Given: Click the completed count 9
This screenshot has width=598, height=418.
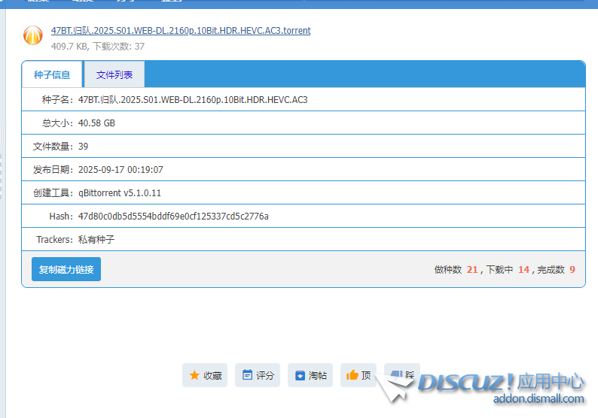Looking at the screenshot, I should point(572,270).
